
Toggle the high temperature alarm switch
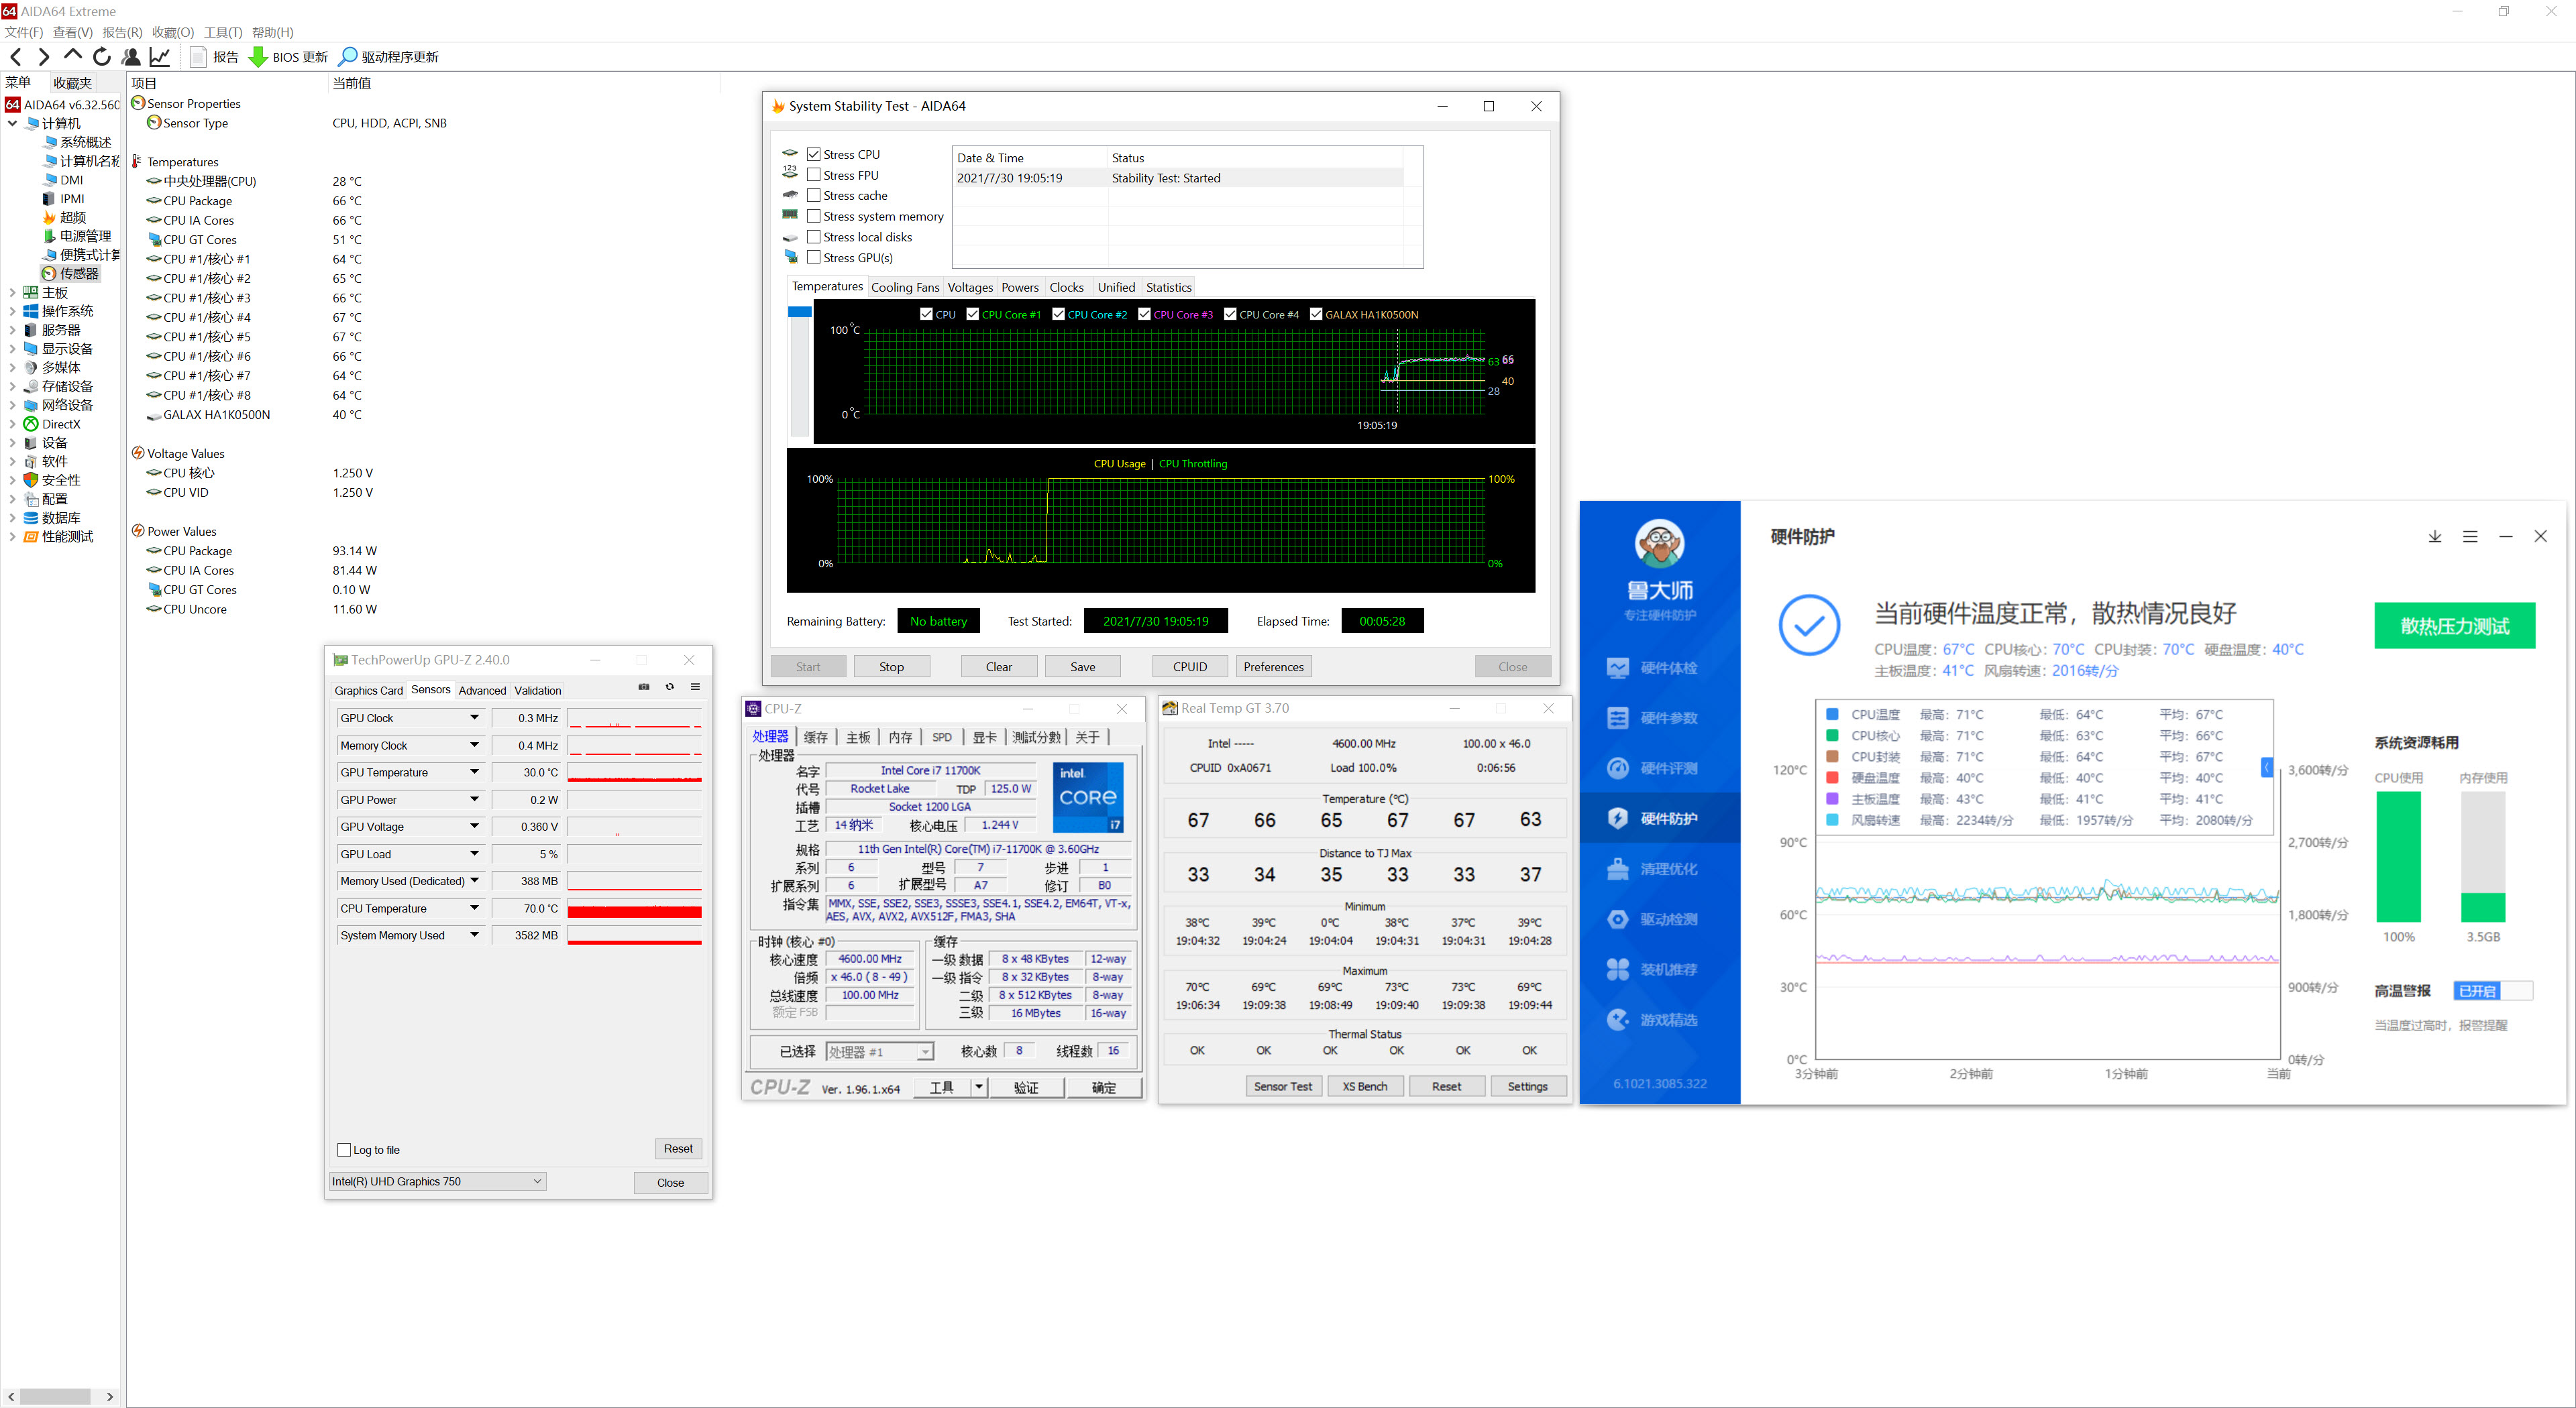tap(2492, 991)
